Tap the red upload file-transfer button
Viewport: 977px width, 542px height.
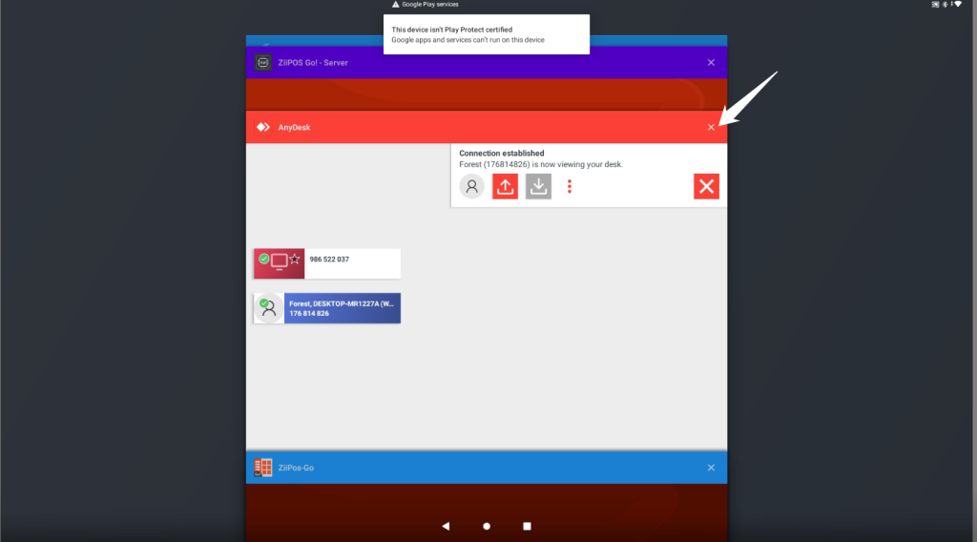click(x=505, y=186)
